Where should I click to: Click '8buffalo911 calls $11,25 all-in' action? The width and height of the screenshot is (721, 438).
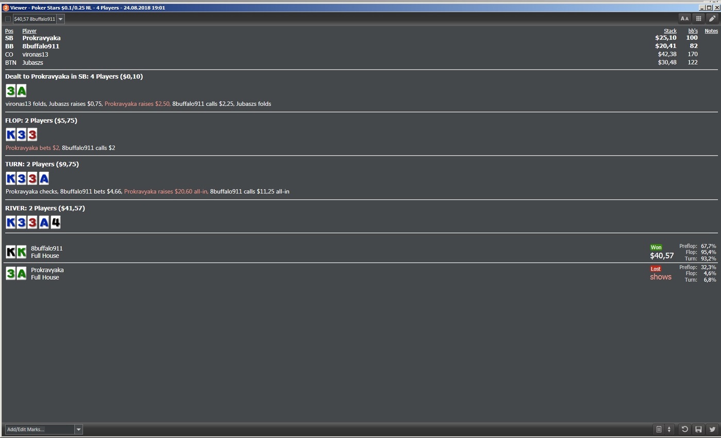pyautogui.click(x=250, y=191)
